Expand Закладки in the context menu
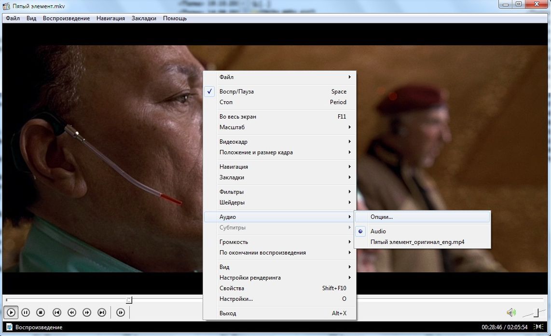The image size is (551, 336). 280,177
